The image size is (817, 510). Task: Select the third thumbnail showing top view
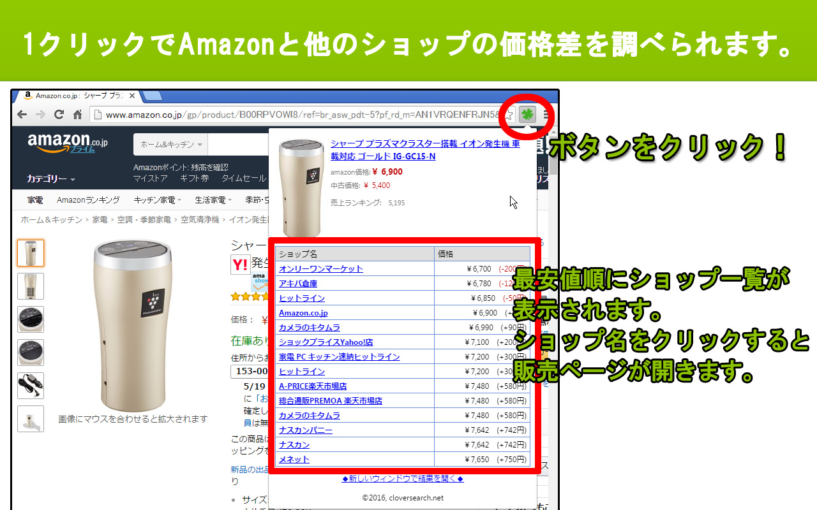[31, 319]
